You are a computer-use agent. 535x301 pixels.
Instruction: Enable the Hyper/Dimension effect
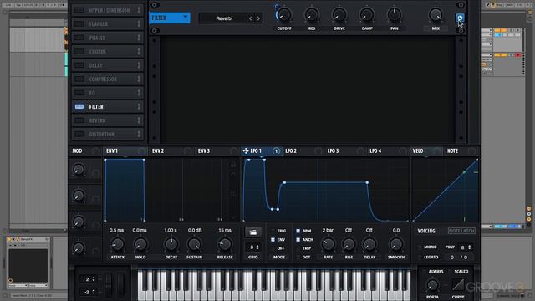(x=79, y=10)
